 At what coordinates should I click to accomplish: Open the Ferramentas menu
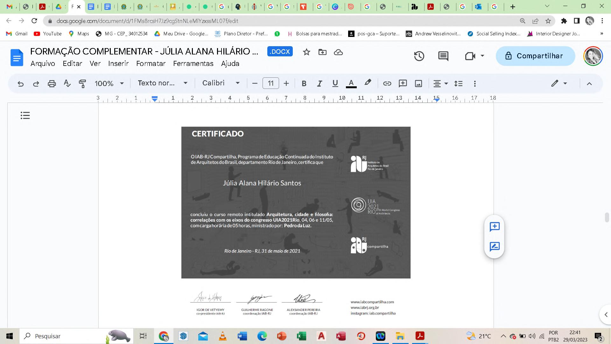(193, 64)
